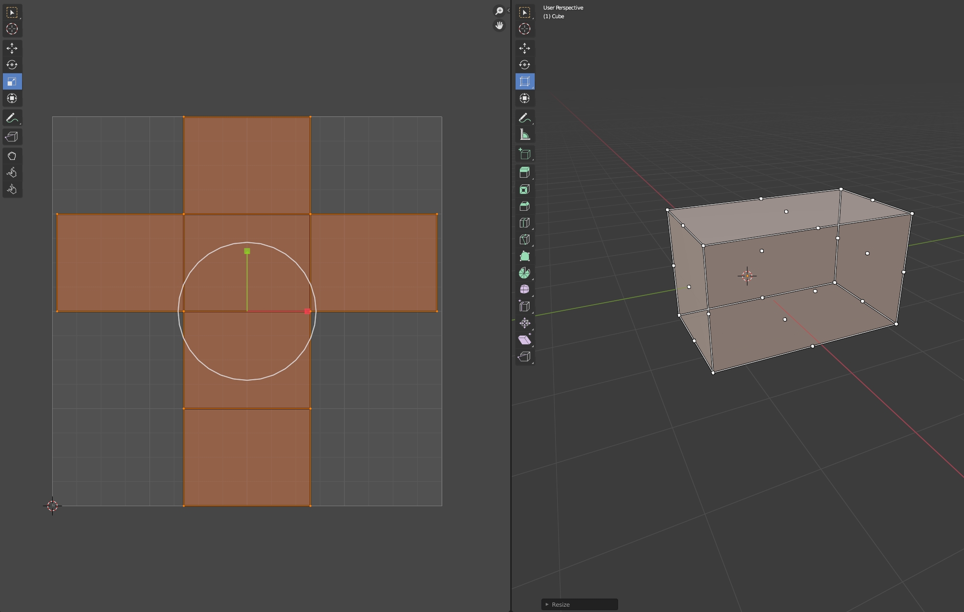Click the sidebar toggle arrow in UV editor

[508, 10]
